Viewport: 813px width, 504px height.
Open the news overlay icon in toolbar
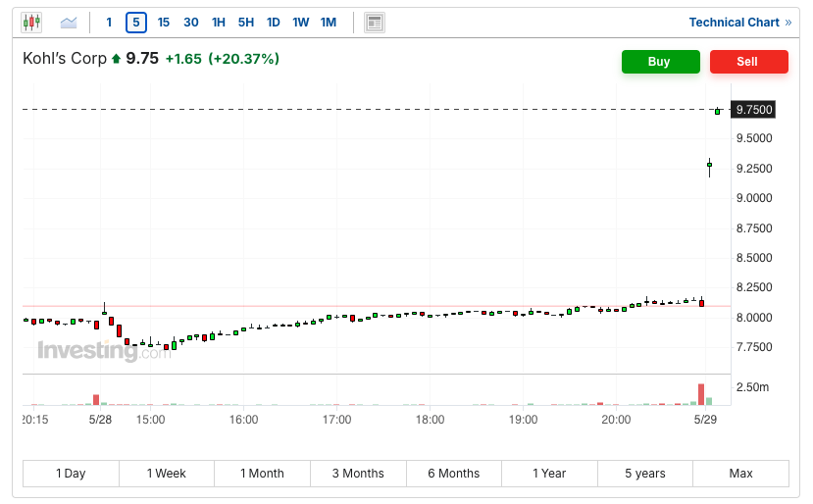click(375, 23)
